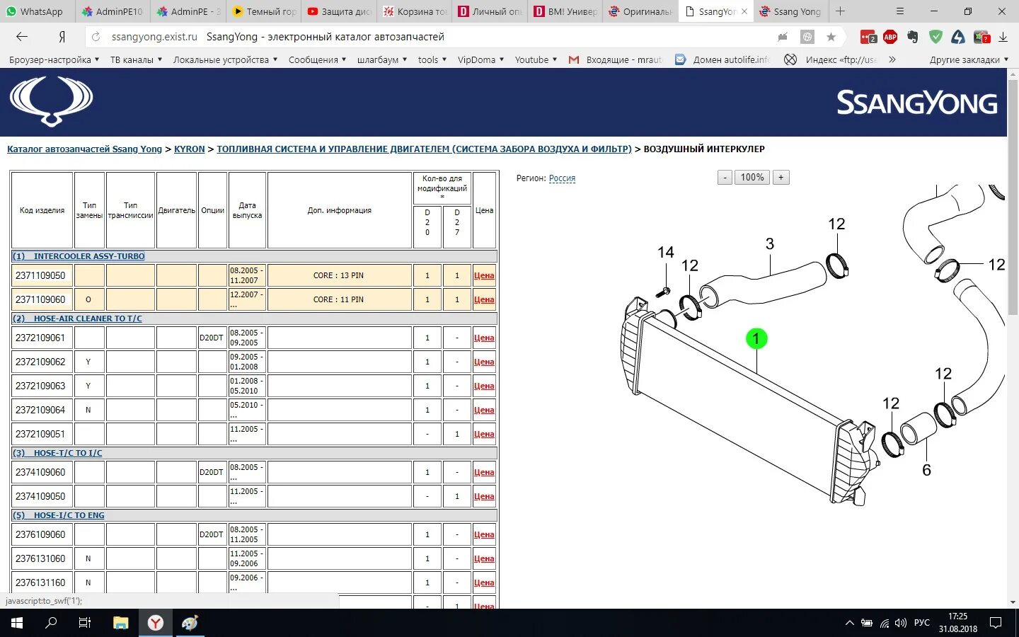Show more bookmarks with the » chevron
Viewport: 1019px width, 637px height.
pos(892,59)
